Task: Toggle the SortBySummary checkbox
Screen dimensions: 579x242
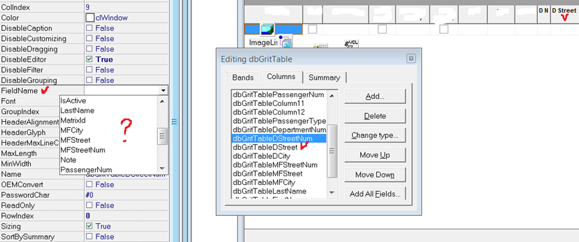Action: (x=90, y=237)
